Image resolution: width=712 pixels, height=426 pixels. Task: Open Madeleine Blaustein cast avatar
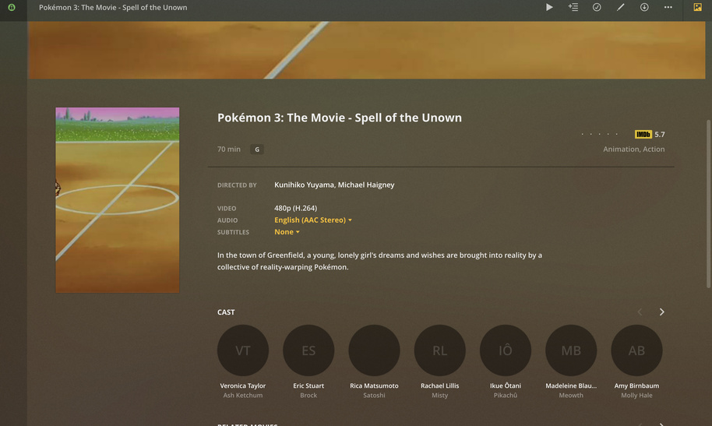tap(571, 350)
